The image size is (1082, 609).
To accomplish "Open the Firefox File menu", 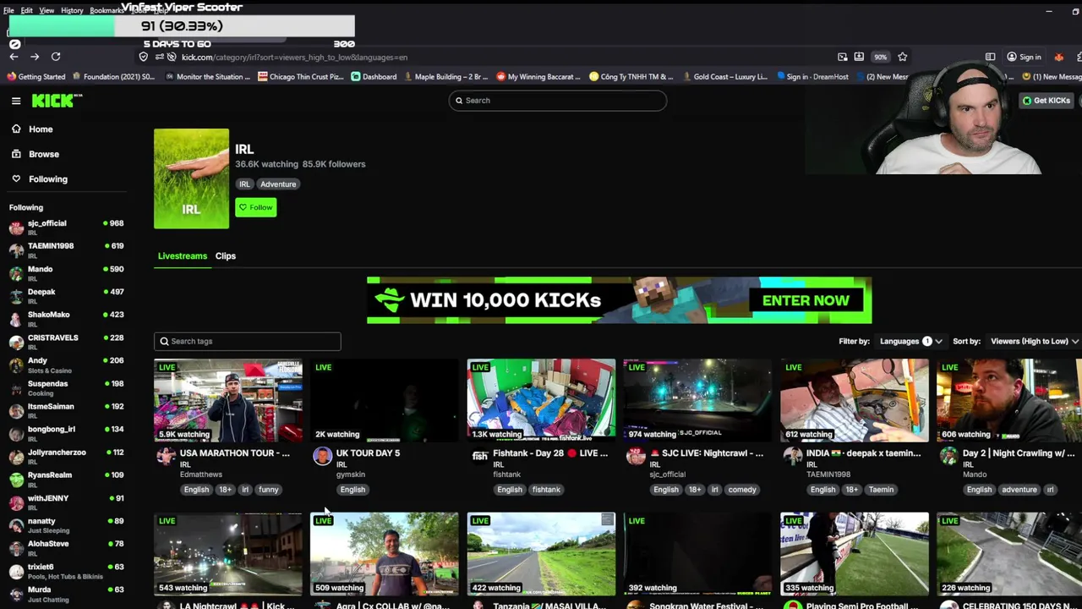I will 8,10.
